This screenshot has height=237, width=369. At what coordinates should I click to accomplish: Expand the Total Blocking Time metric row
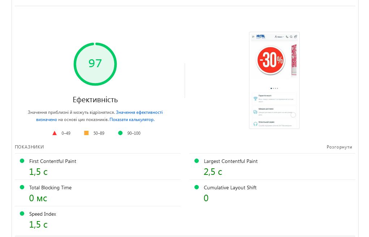(50, 188)
